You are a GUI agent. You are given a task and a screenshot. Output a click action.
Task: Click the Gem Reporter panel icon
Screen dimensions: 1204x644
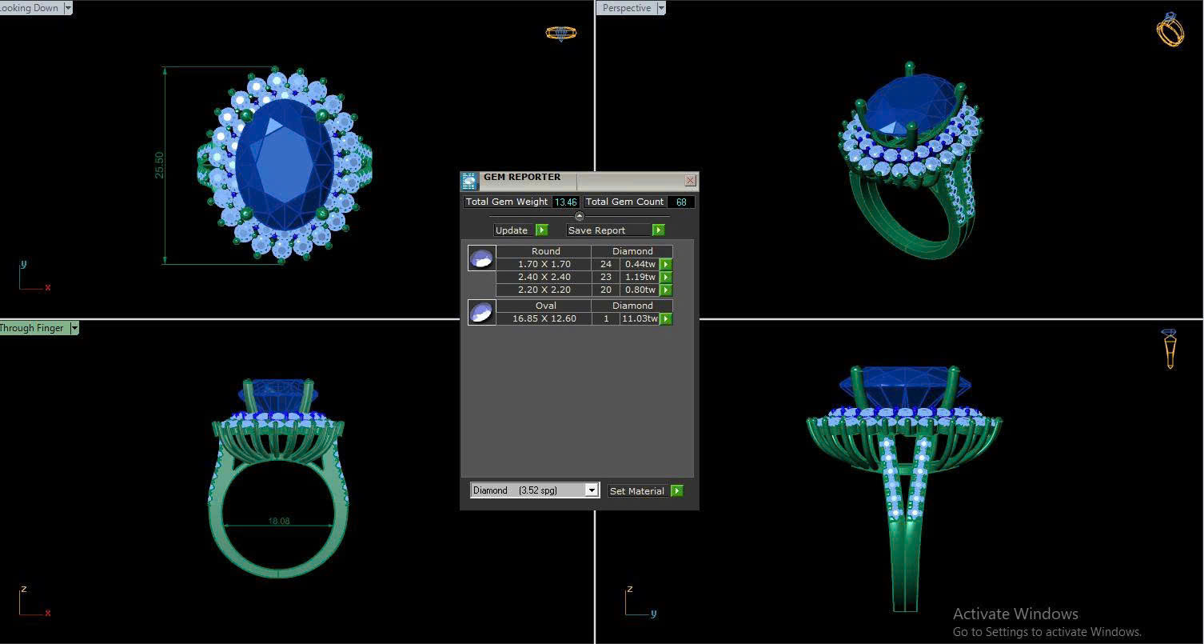469,181
